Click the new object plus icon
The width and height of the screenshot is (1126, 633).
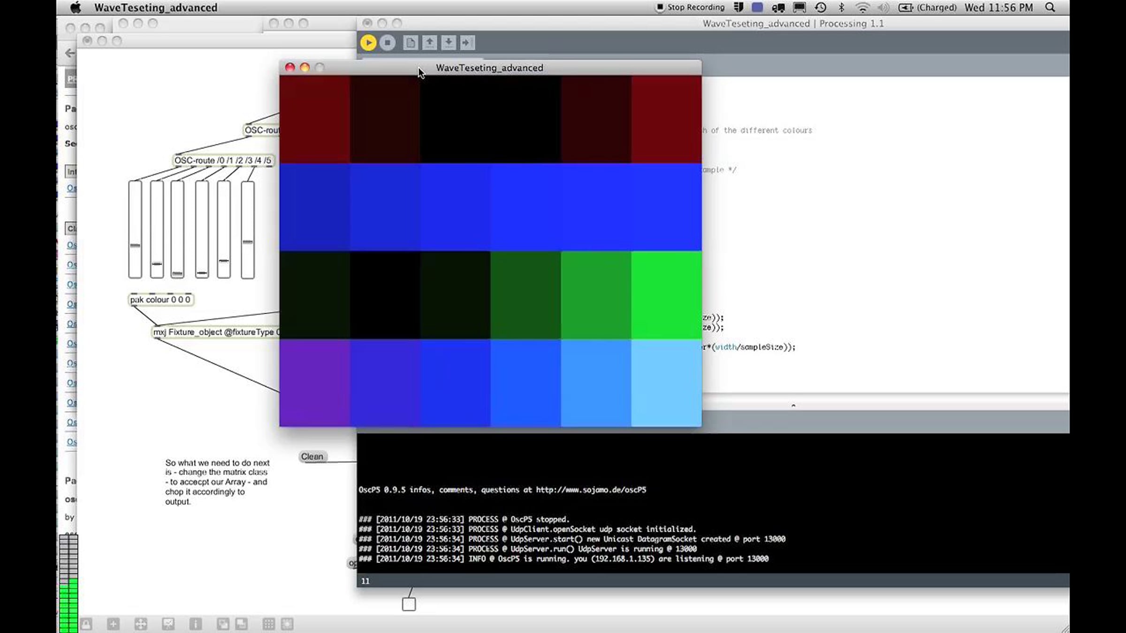tap(113, 624)
